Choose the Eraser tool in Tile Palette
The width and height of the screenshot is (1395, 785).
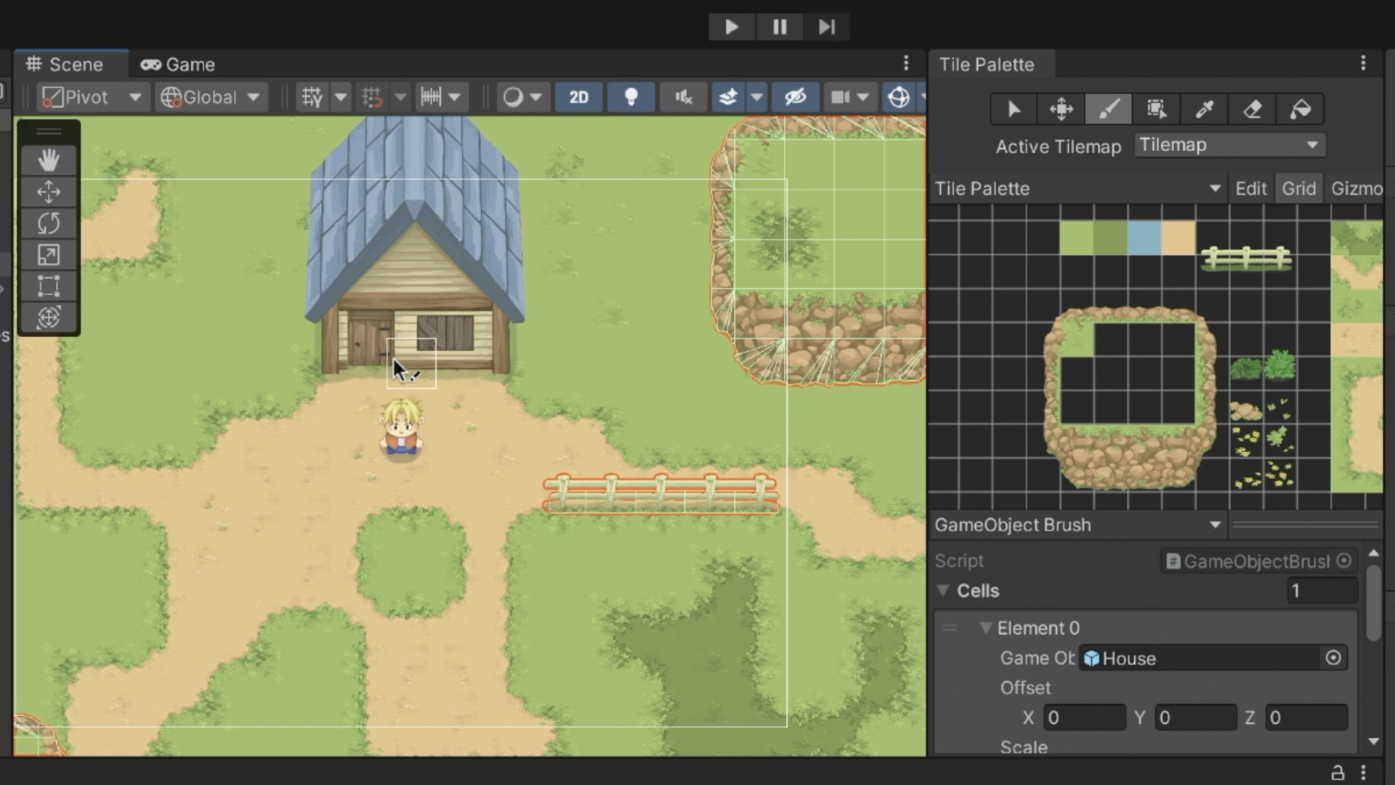click(x=1252, y=109)
